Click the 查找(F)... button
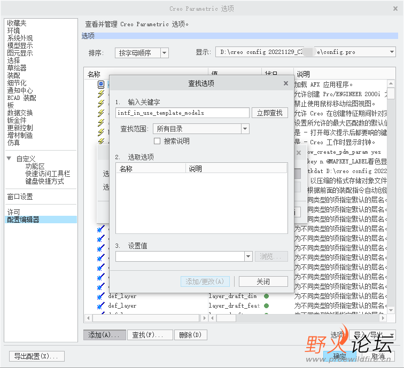This screenshot has height=368, width=404. pos(150,335)
